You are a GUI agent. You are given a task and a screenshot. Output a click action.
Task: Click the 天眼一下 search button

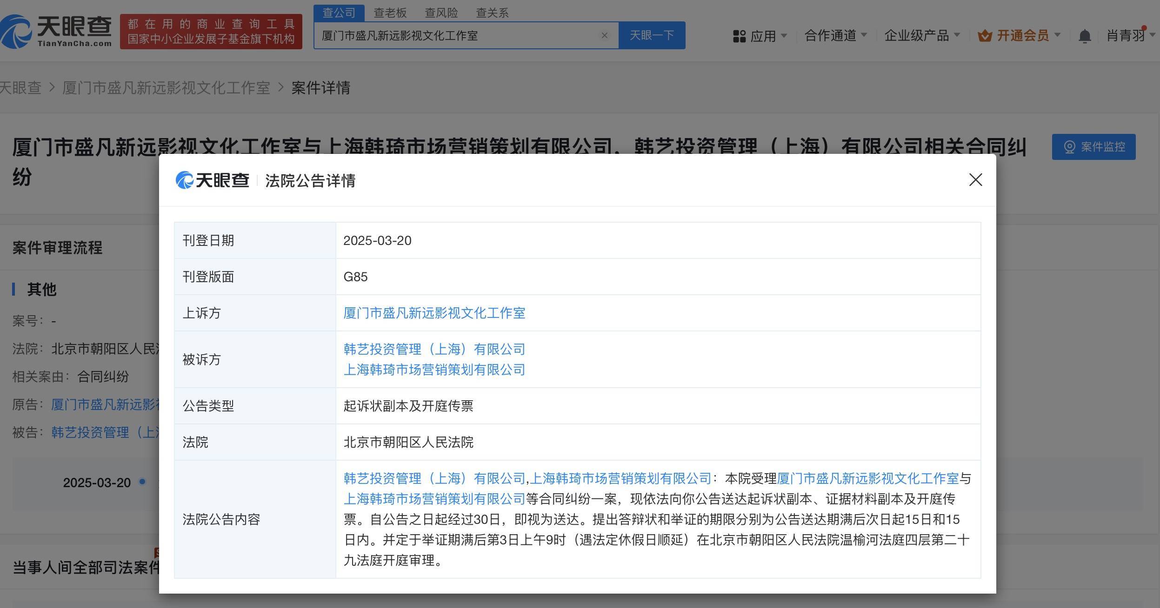pos(652,35)
